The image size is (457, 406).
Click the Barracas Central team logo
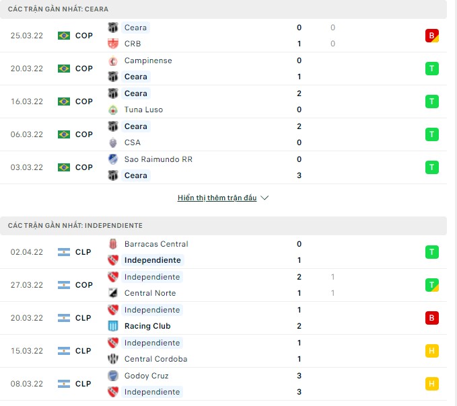click(113, 244)
